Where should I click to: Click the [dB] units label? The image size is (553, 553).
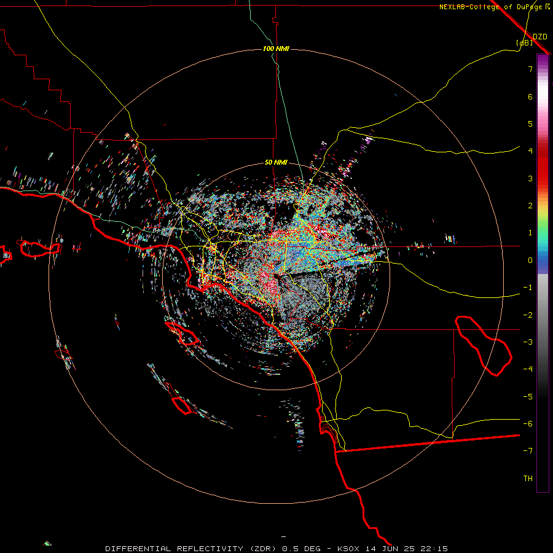[525, 42]
